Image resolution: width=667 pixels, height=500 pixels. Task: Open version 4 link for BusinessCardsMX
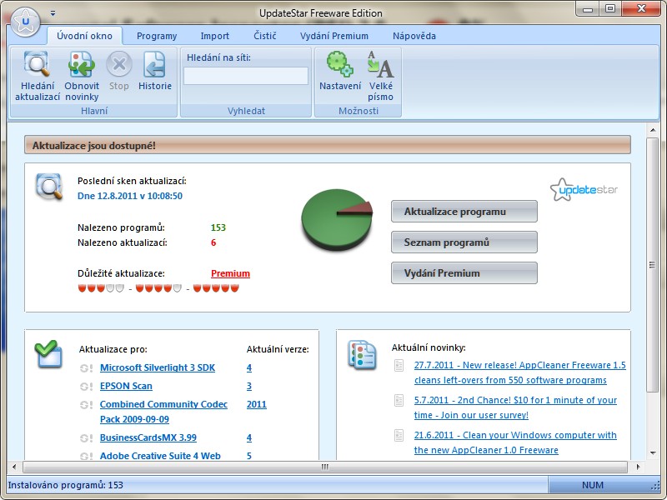coord(248,437)
